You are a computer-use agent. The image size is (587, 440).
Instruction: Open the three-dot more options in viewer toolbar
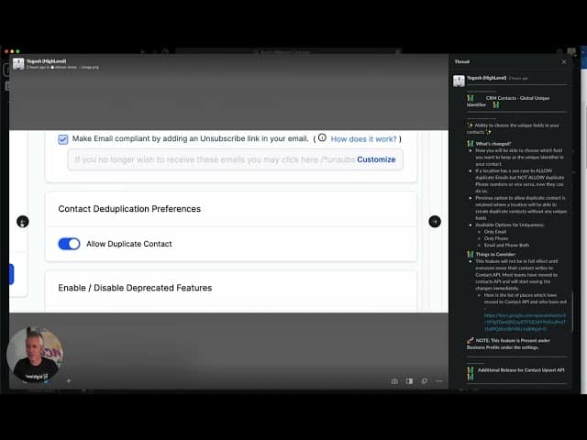(x=438, y=380)
